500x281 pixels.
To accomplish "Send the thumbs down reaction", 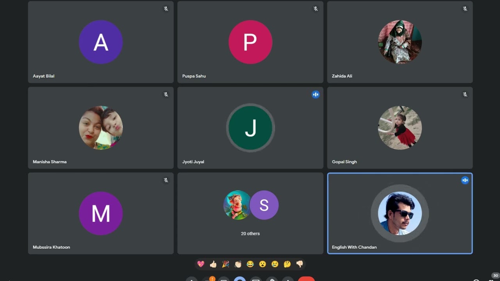I will tap(300, 264).
